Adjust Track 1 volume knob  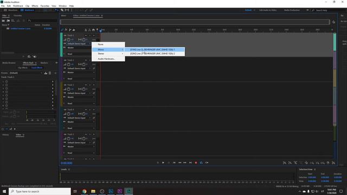click(69, 40)
